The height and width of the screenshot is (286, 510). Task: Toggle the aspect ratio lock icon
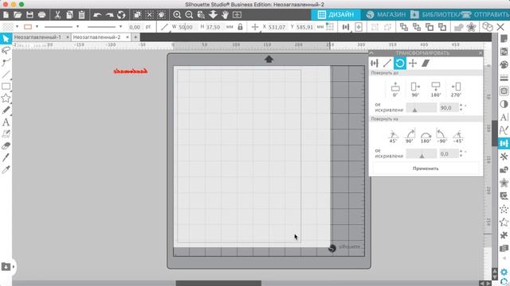240,27
